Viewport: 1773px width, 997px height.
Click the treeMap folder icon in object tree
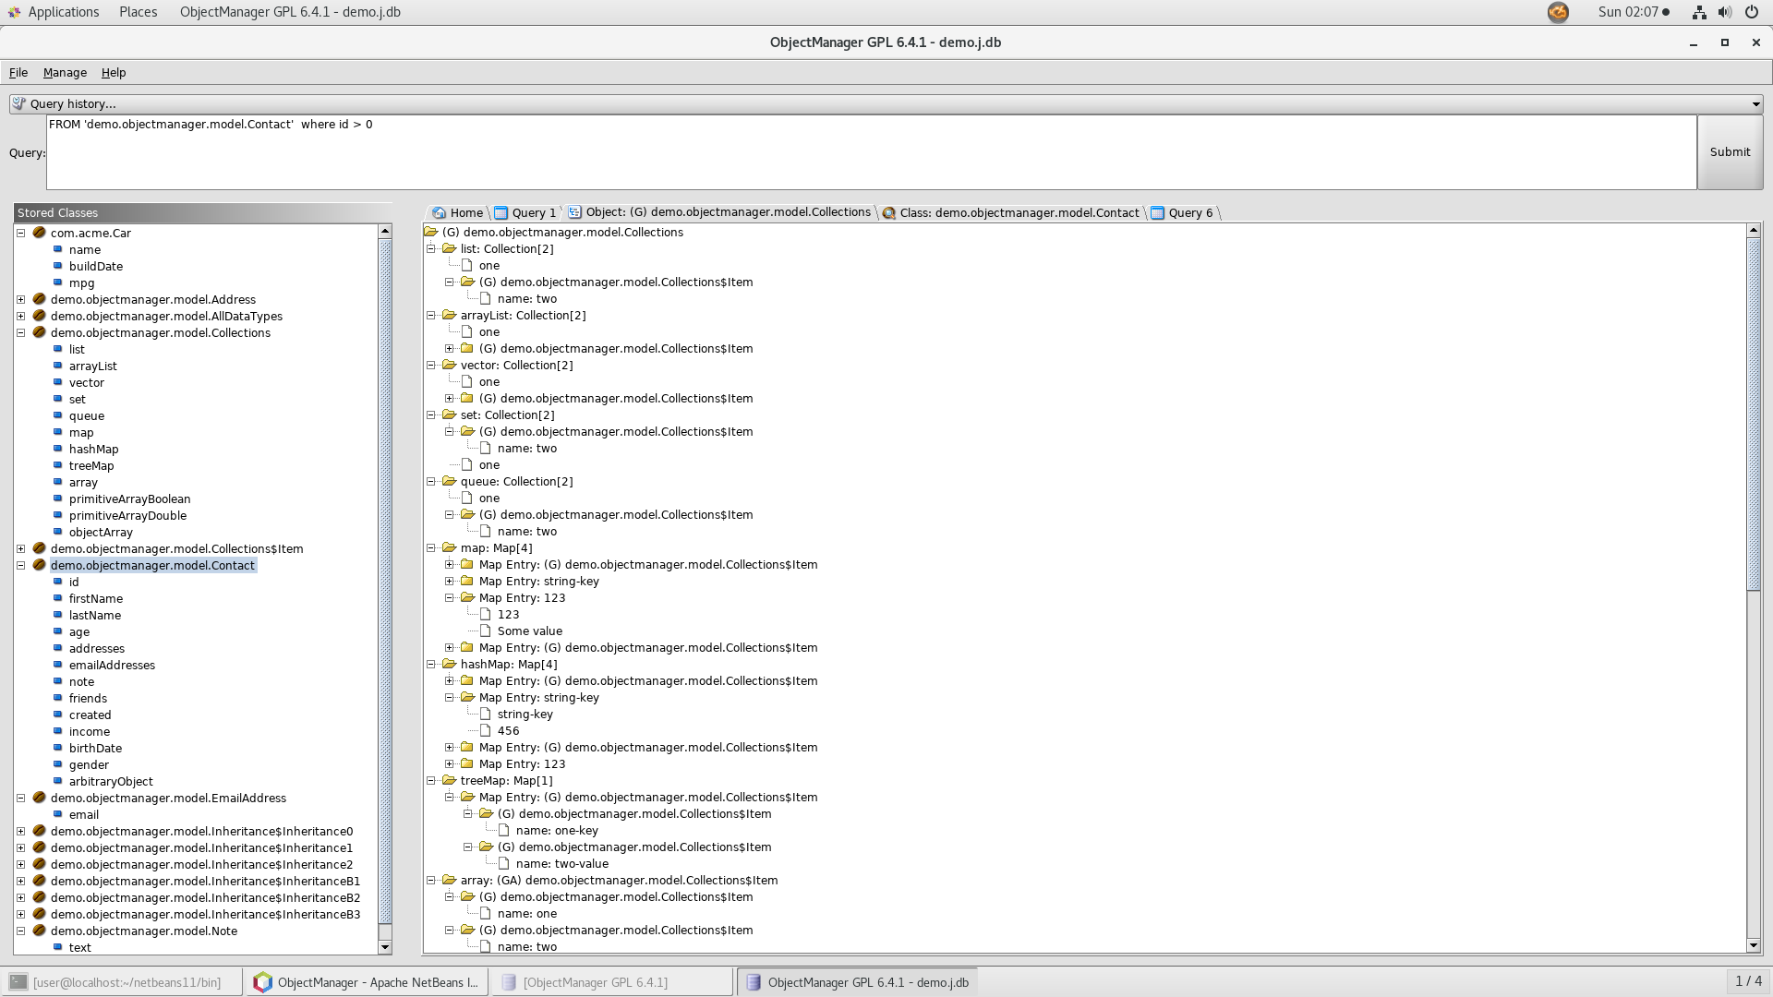click(x=450, y=781)
